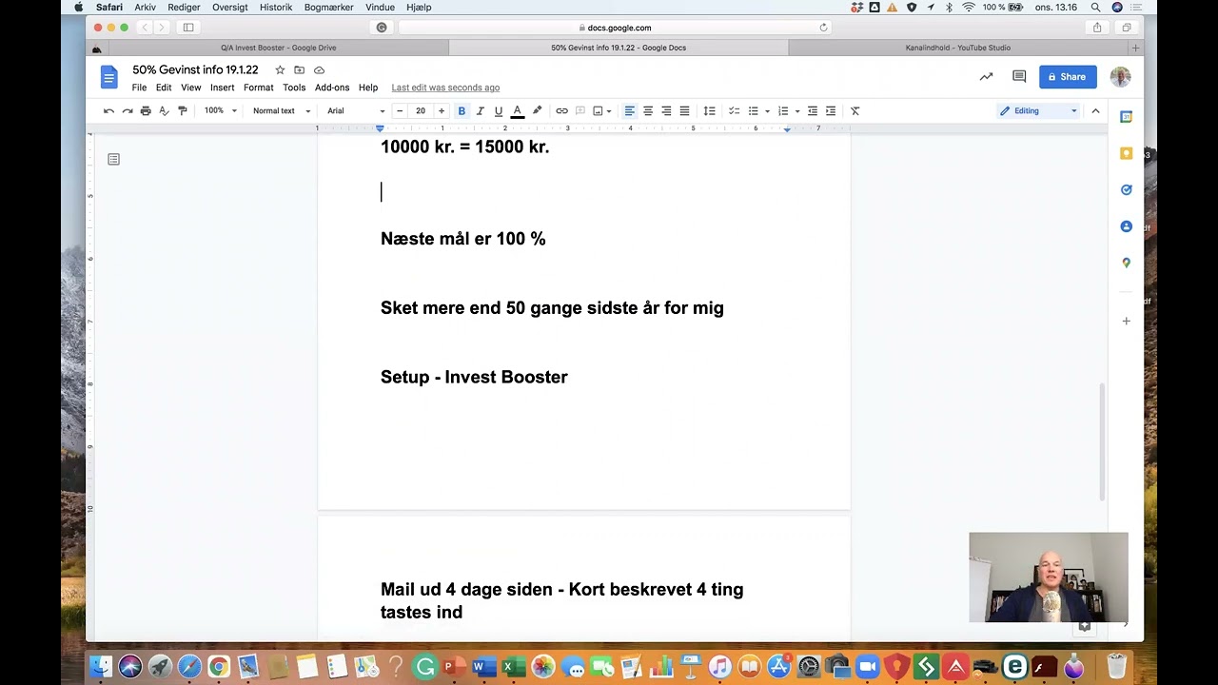1218x685 pixels.
Task: Insert a bulleted list
Action: [x=753, y=111]
